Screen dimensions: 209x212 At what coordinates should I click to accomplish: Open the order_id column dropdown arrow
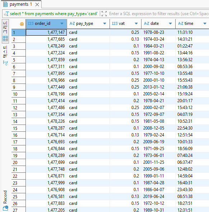tap(62, 24)
